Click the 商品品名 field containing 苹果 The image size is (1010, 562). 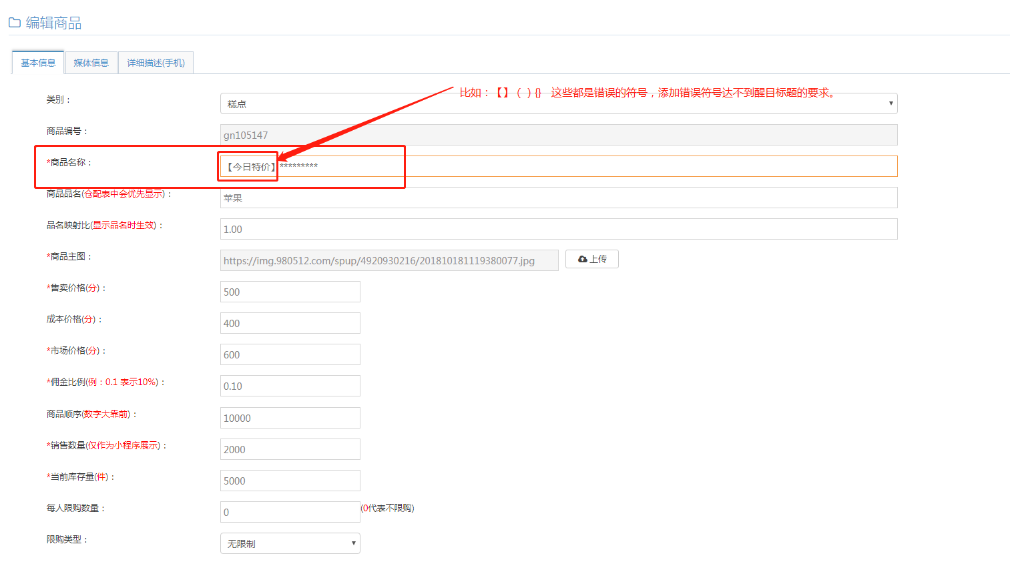(559, 198)
